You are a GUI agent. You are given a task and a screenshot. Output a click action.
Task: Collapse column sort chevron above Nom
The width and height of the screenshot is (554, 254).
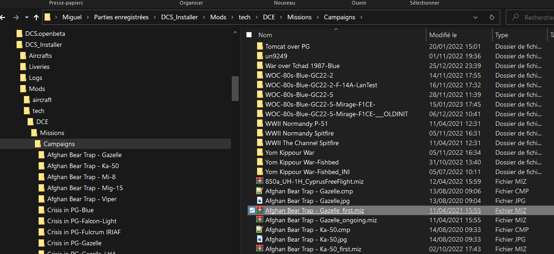point(336,29)
